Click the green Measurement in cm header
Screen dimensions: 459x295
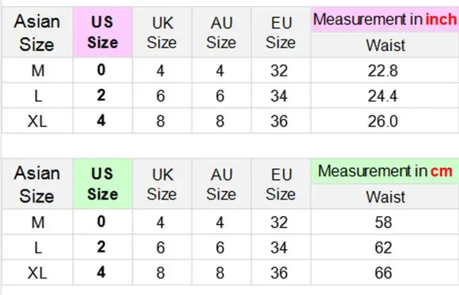[385, 171]
